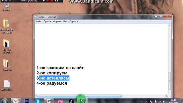Open Skype from the taskbar

click(x=38, y=101)
